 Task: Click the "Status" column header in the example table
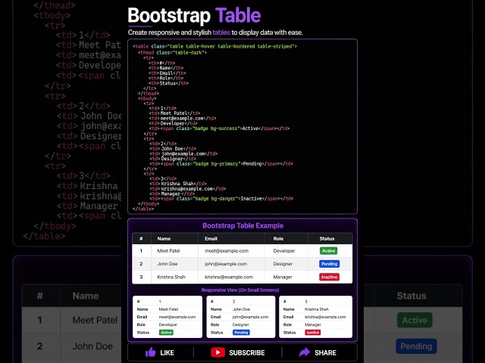tap(327, 239)
